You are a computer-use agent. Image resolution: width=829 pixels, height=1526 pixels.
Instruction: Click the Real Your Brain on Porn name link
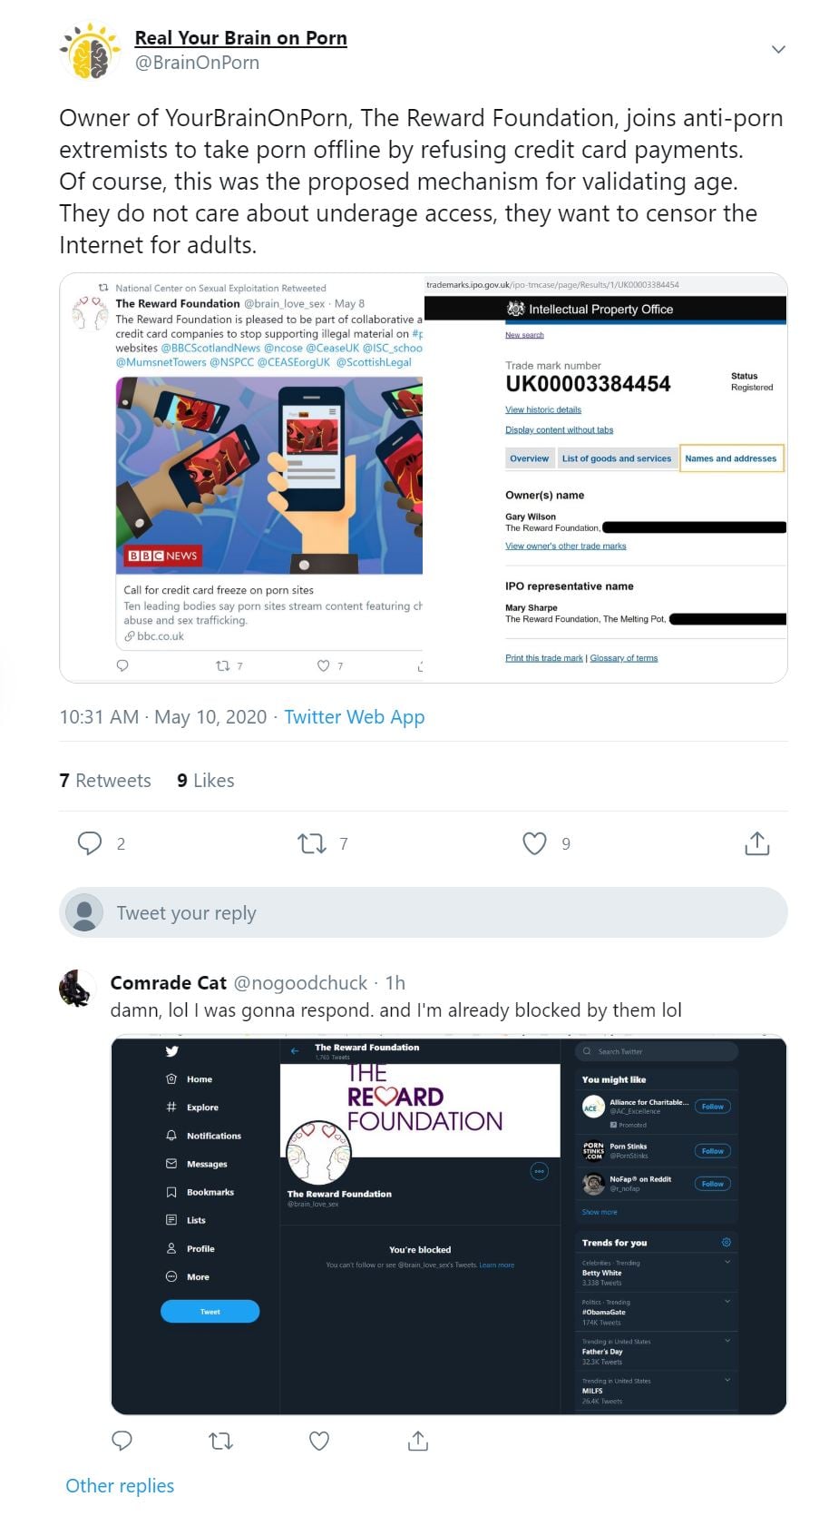pos(240,38)
